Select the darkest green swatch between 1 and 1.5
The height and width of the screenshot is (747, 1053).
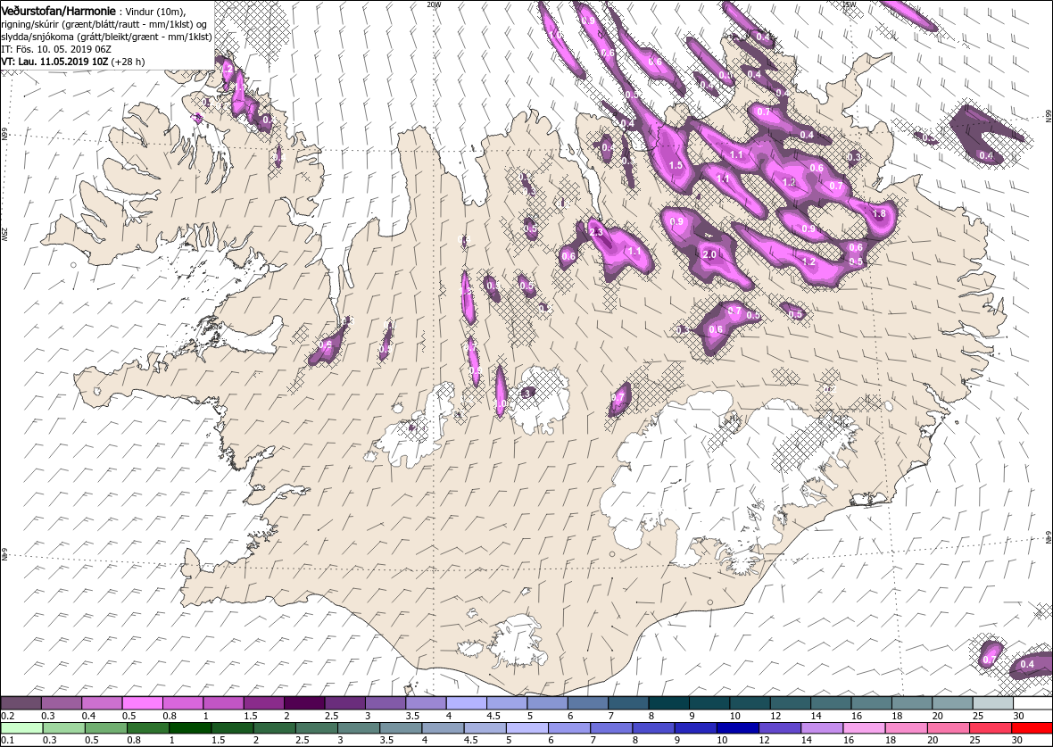click(x=190, y=728)
